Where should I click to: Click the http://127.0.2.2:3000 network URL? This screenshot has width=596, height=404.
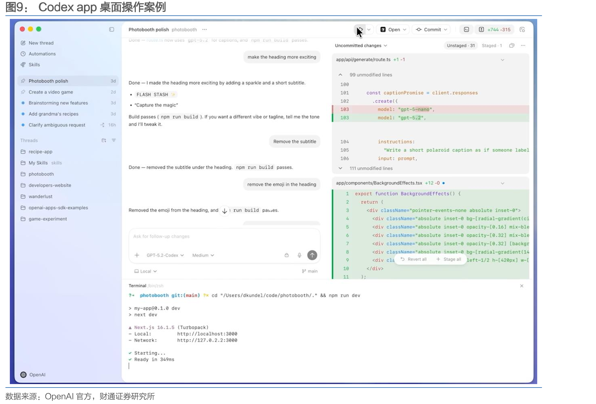click(x=207, y=340)
